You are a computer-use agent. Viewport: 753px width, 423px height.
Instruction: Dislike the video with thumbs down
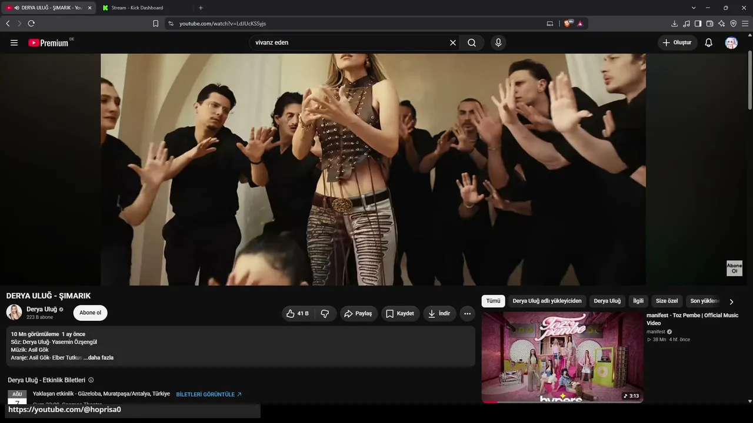pyautogui.click(x=325, y=314)
